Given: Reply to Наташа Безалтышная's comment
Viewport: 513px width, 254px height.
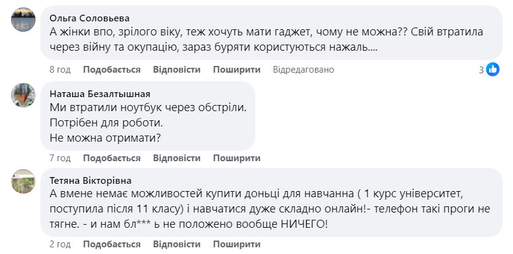Looking at the screenshot, I should coord(176,158).
